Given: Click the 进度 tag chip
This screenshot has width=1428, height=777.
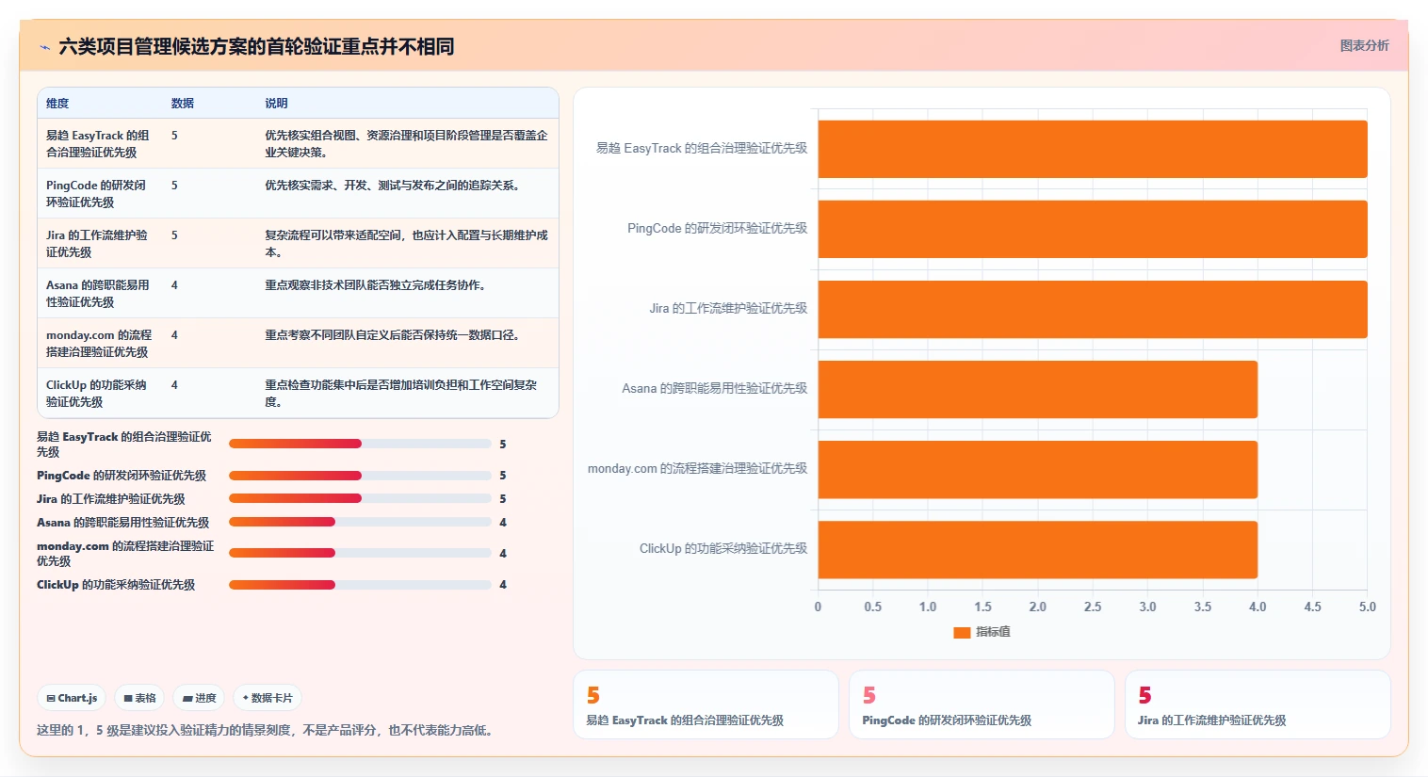Looking at the screenshot, I should coord(199,698).
